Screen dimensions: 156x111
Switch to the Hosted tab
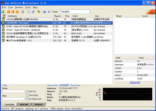point(38,104)
